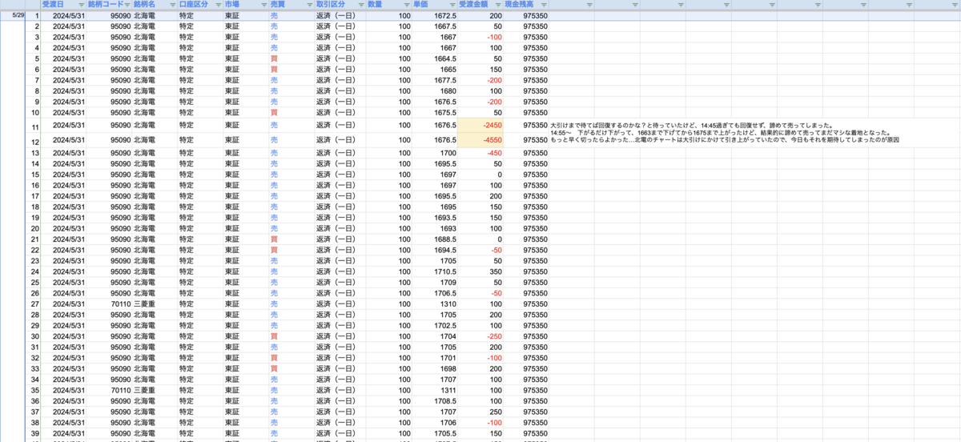Open the filter dropdown for 受渡日 column

coord(81,5)
